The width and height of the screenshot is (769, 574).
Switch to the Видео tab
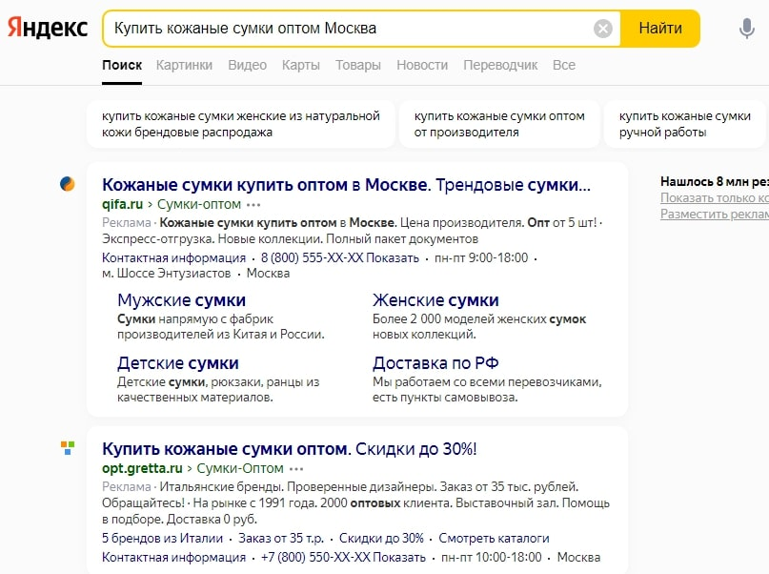(247, 65)
